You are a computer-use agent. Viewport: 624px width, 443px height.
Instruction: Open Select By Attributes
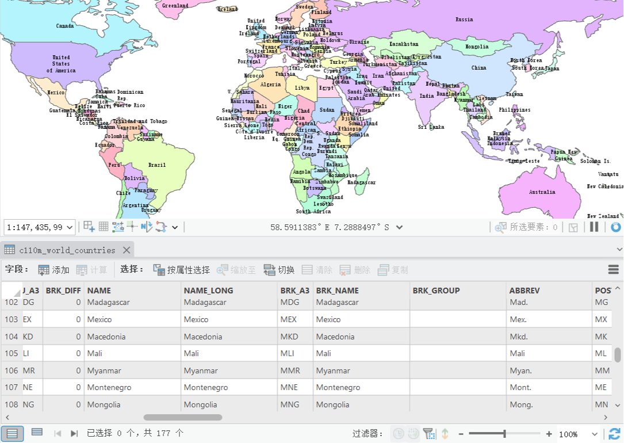(x=182, y=270)
